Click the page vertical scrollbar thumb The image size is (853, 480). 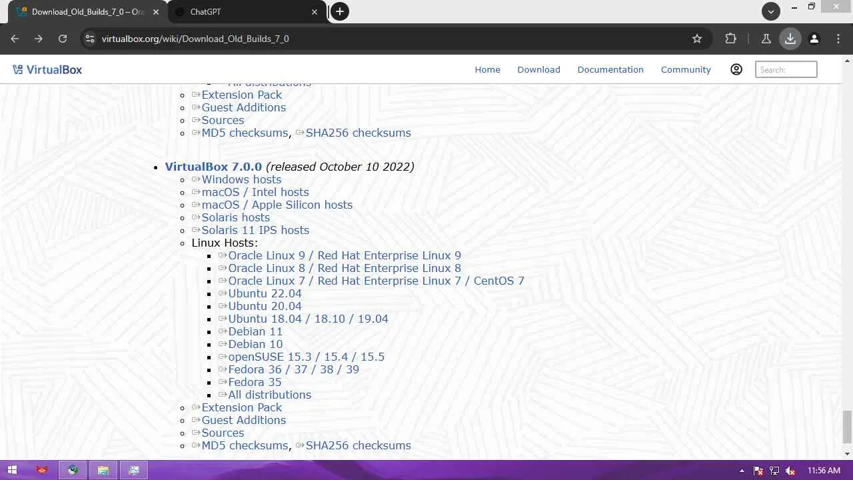pyautogui.click(x=847, y=427)
